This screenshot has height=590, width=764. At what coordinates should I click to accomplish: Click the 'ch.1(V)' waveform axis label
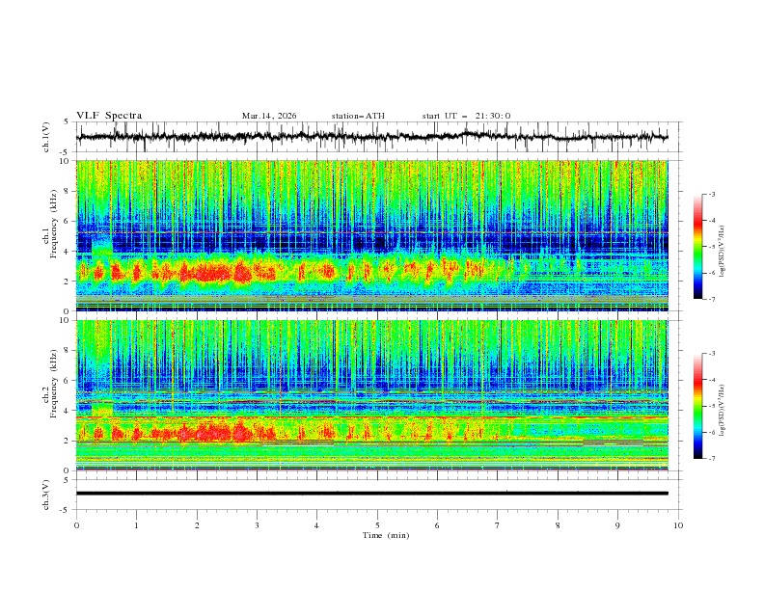coord(46,137)
